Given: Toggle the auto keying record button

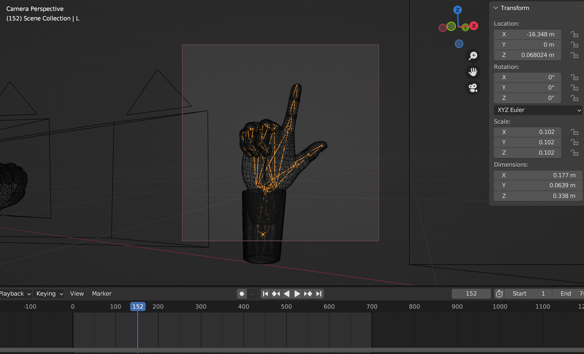Looking at the screenshot, I should tap(242, 294).
